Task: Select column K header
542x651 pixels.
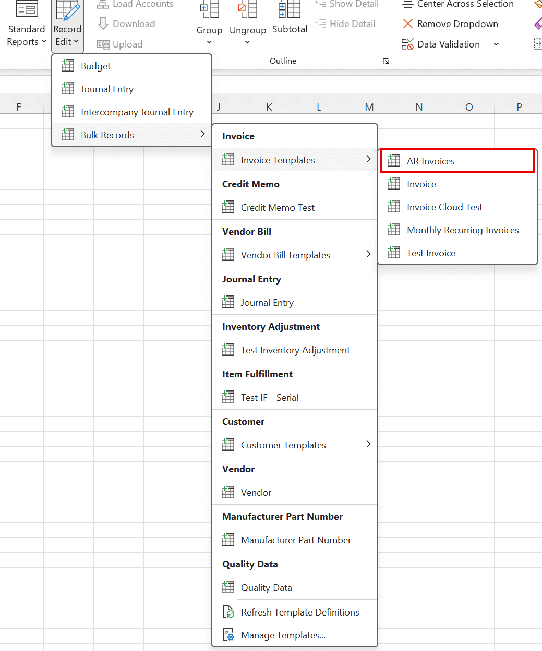Action: point(269,107)
